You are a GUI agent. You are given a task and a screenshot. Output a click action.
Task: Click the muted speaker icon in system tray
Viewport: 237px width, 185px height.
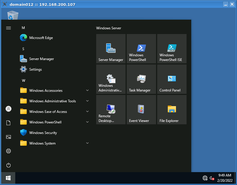pyautogui.click(x=212, y=178)
